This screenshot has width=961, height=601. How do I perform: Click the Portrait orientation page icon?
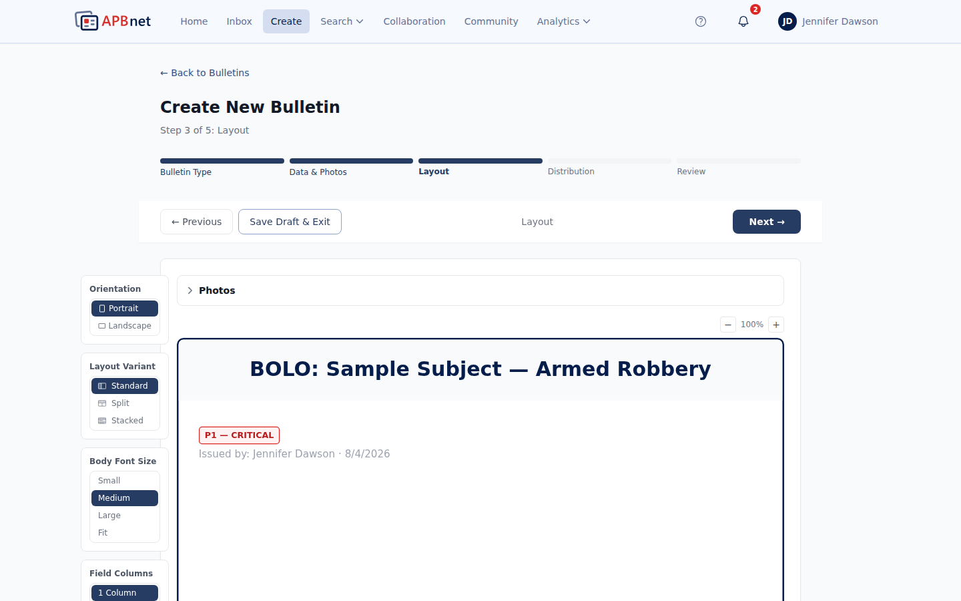pos(102,309)
